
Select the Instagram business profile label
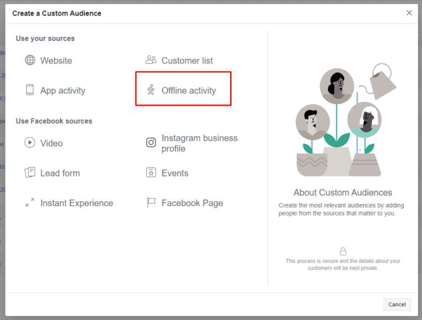(x=199, y=143)
